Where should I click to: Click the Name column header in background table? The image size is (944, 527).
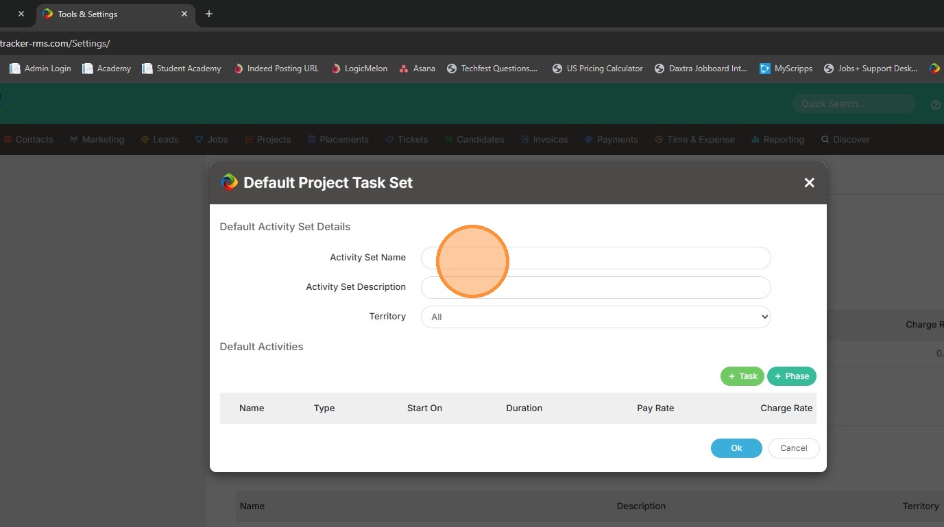point(252,506)
